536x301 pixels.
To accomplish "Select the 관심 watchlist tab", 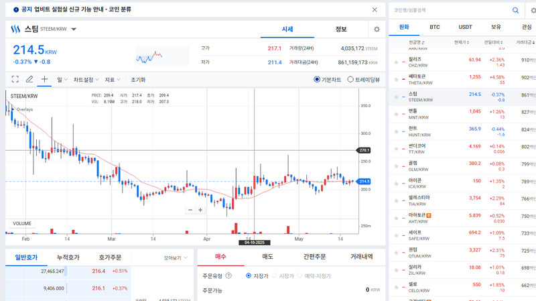I will click(527, 27).
